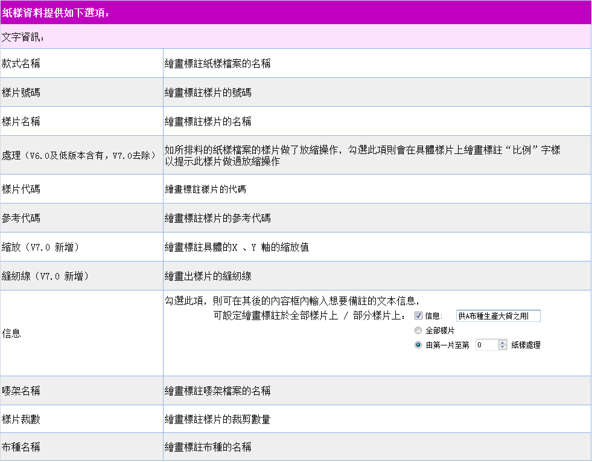Click the 參考代碼 label cell
This screenshot has width=592, height=462.
[21, 218]
